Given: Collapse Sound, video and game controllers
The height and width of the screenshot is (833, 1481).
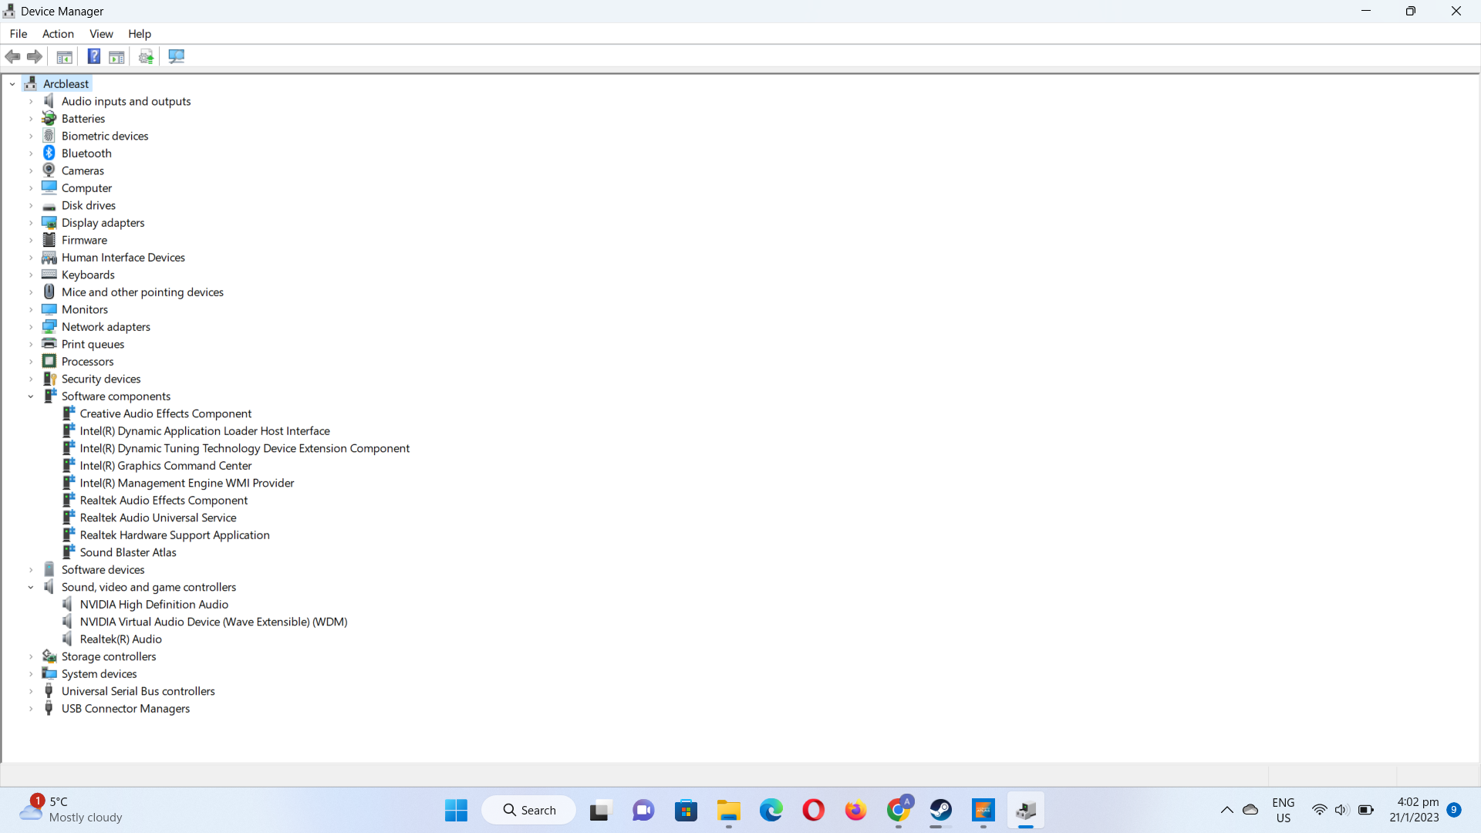Looking at the screenshot, I should click(31, 587).
